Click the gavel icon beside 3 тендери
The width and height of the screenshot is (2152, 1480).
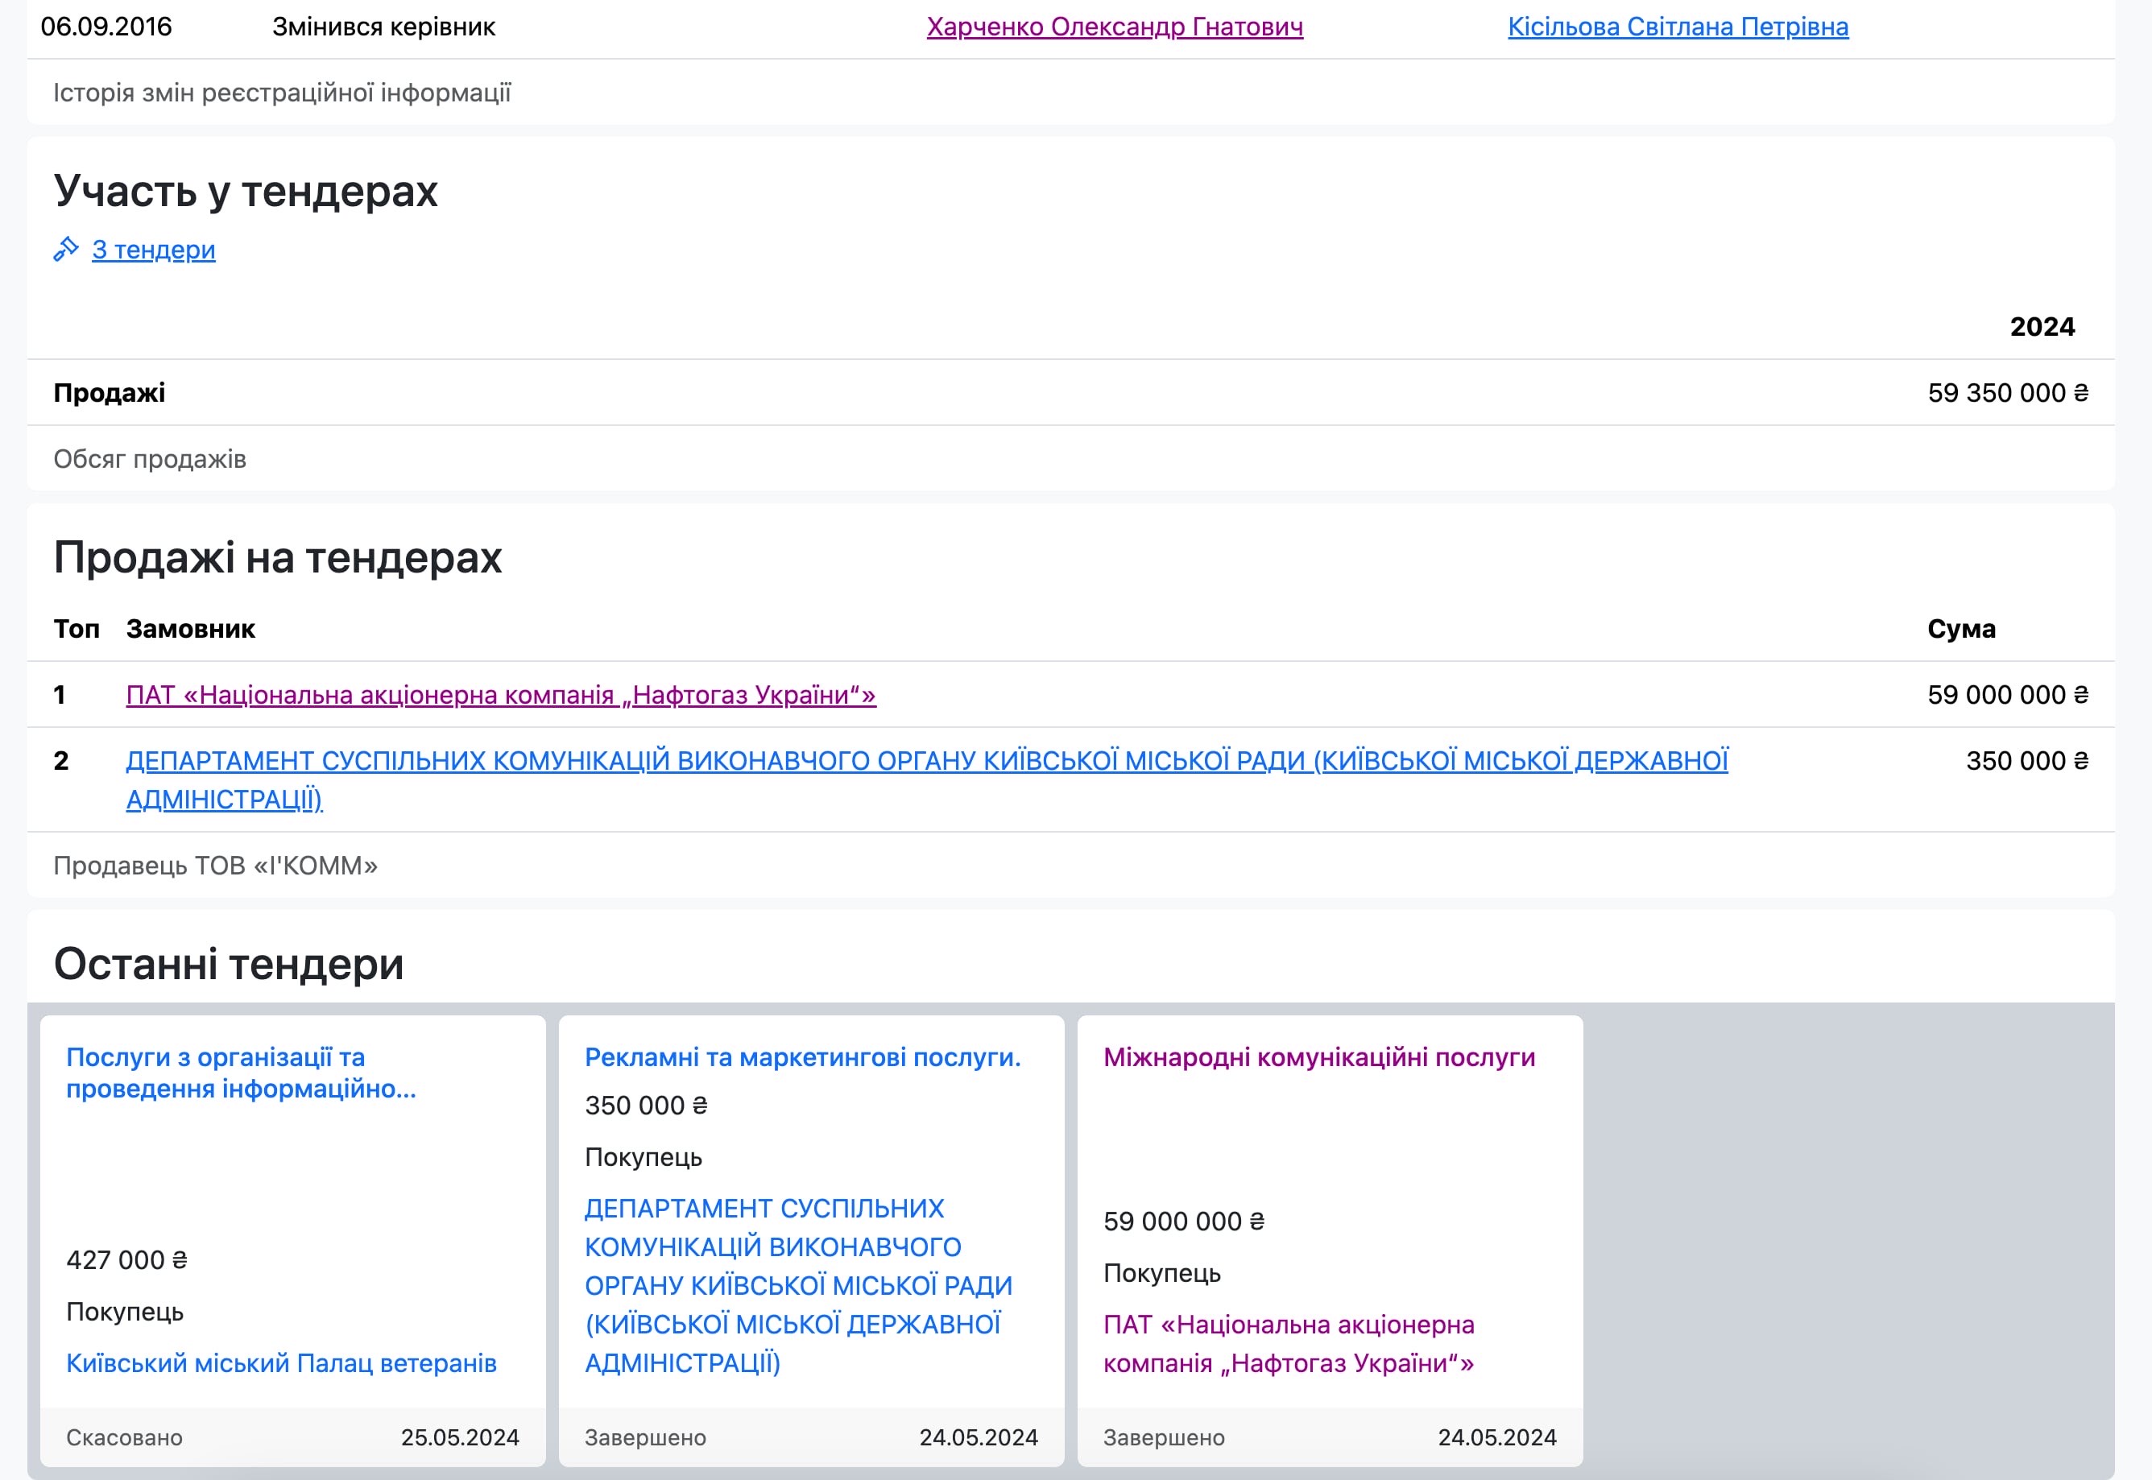click(66, 250)
